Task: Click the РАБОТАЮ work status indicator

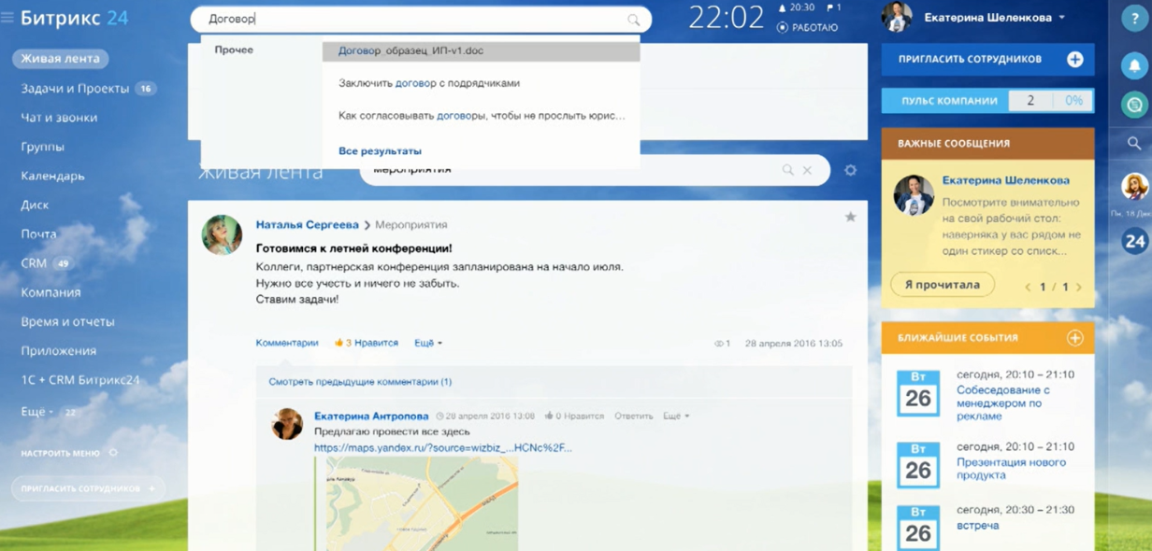Action: (807, 28)
